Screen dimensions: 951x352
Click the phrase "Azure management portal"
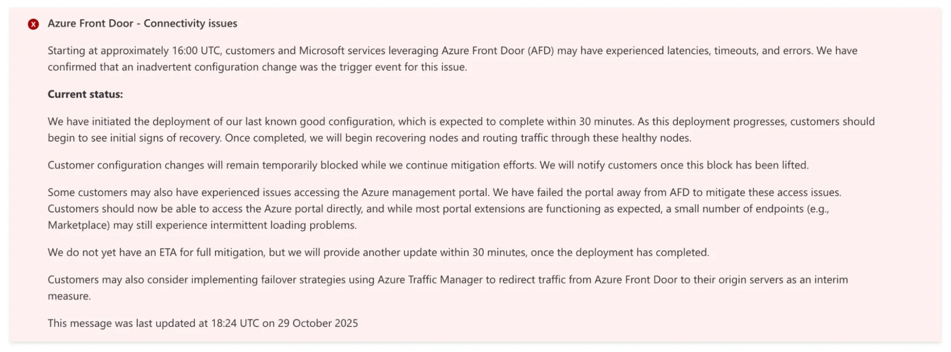click(x=425, y=193)
